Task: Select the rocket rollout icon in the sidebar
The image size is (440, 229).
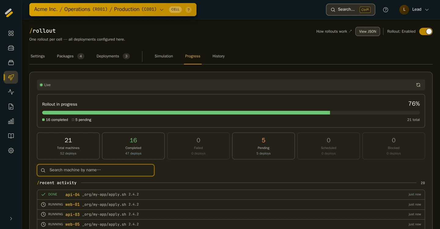Action: click(11, 77)
